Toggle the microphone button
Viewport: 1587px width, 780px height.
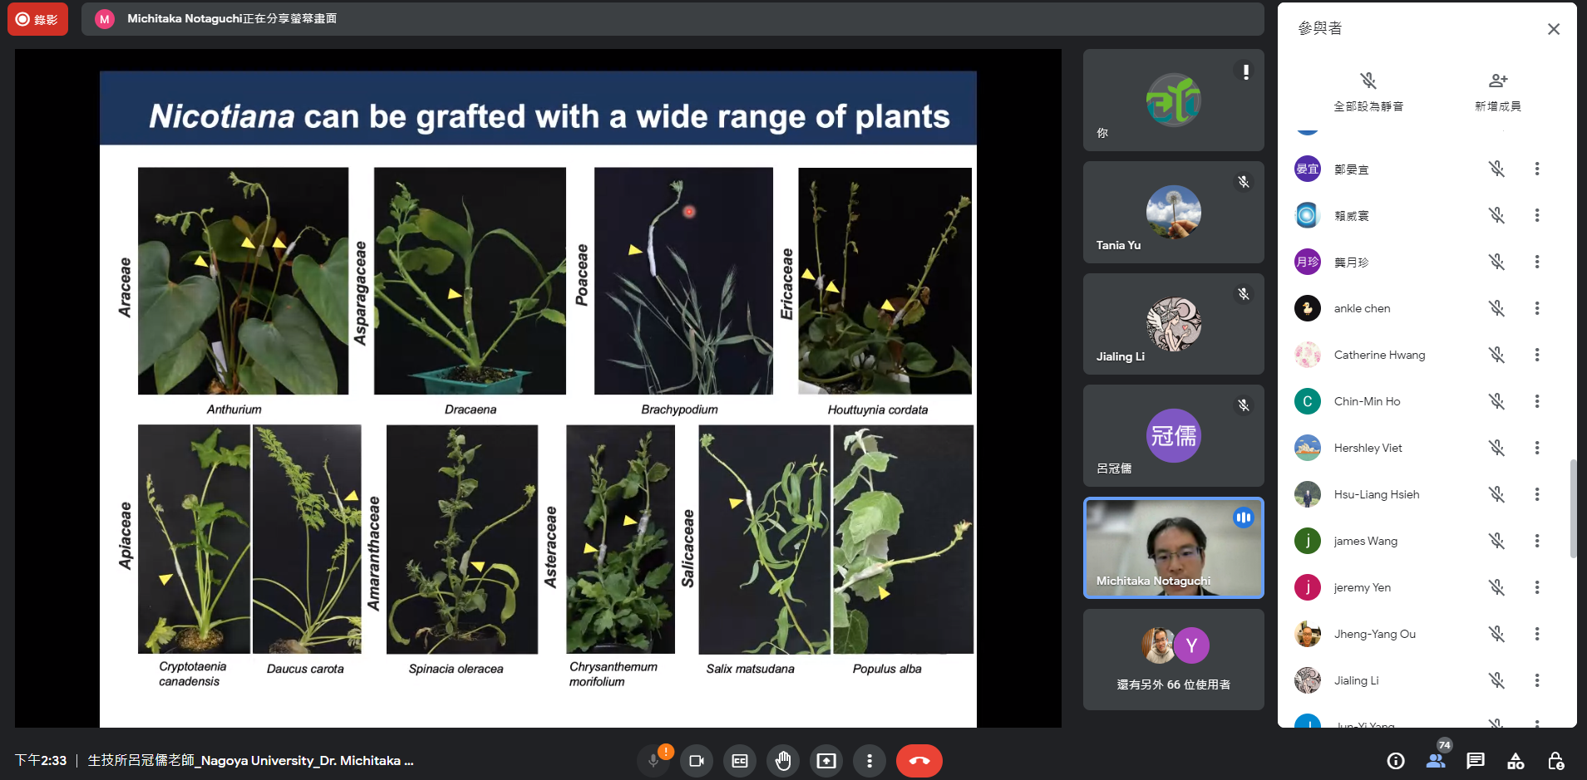pyautogui.click(x=653, y=761)
